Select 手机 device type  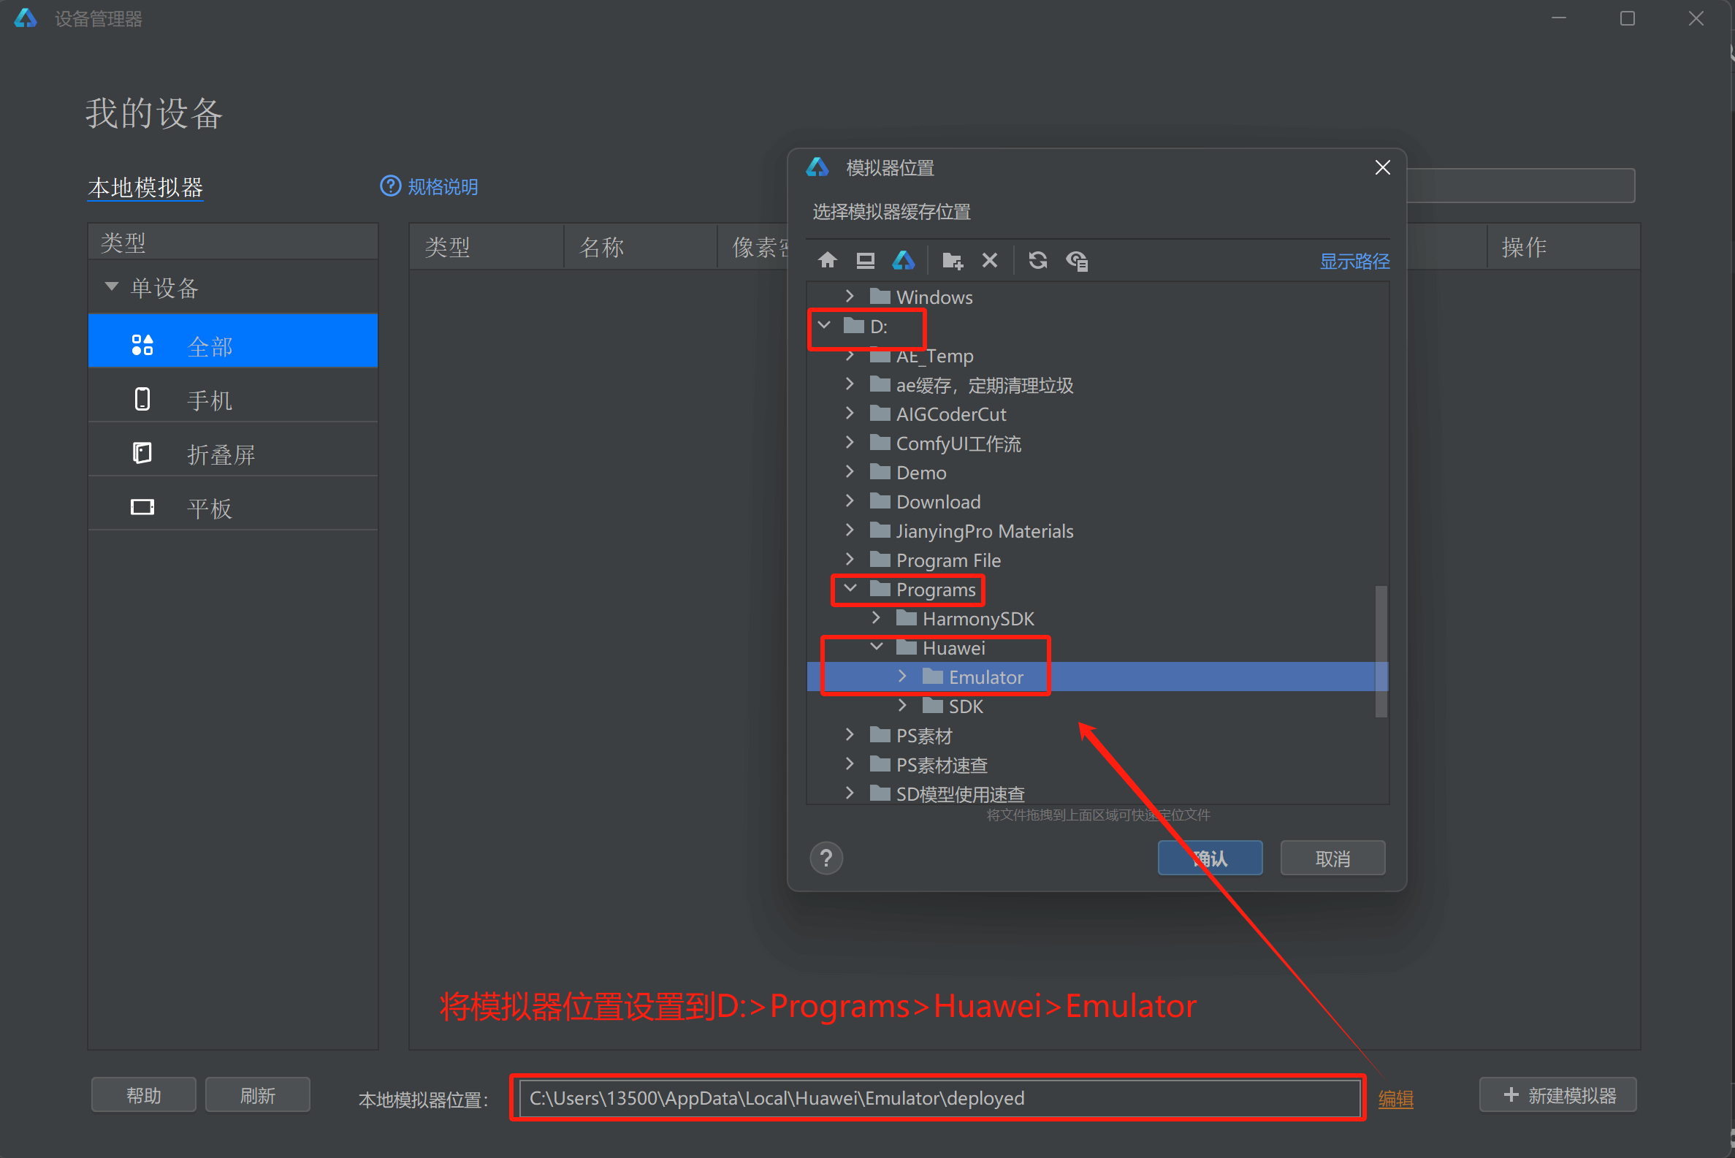coord(209,400)
